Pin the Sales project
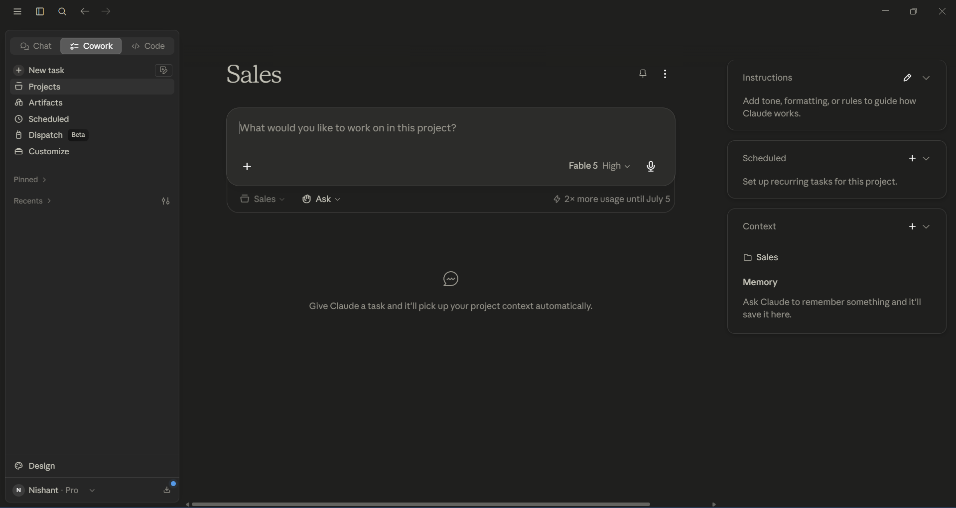Viewport: 956px width, 508px height. 643,74
